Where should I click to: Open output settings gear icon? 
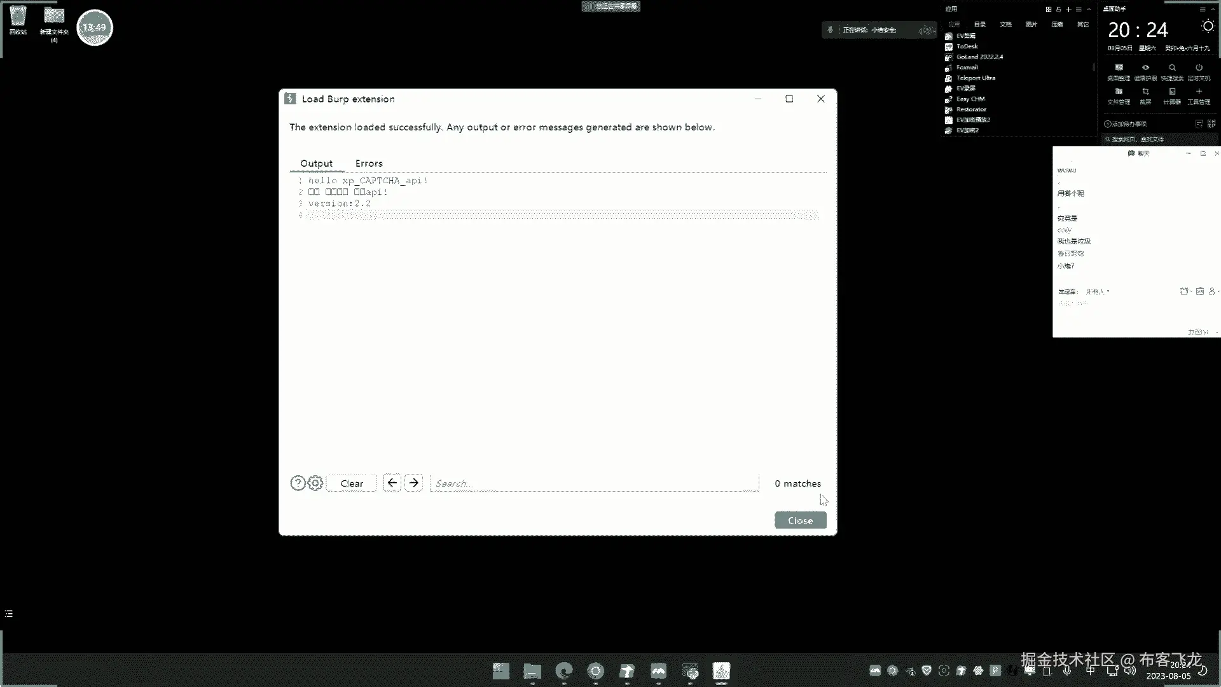315,483
